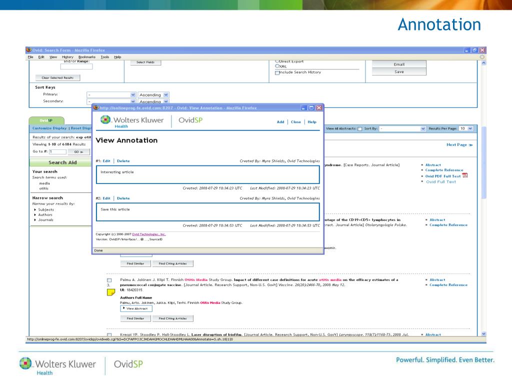This screenshot has height=384, width=512.
Task: Open the Help menu in the menu bar
Action: click(117, 57)
